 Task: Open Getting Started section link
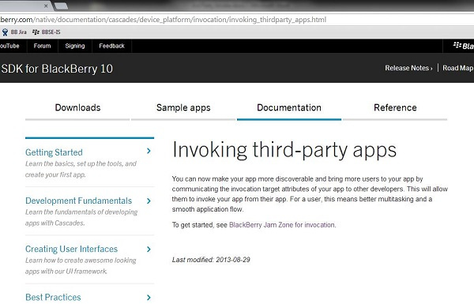(54, 152)
